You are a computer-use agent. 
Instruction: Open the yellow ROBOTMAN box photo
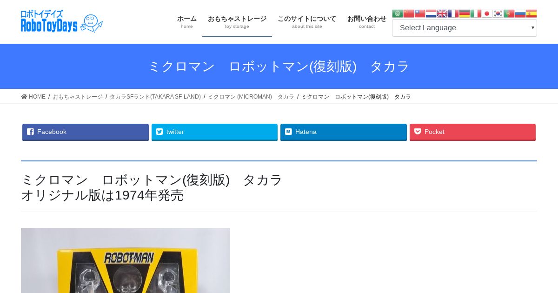click(126, 260)
